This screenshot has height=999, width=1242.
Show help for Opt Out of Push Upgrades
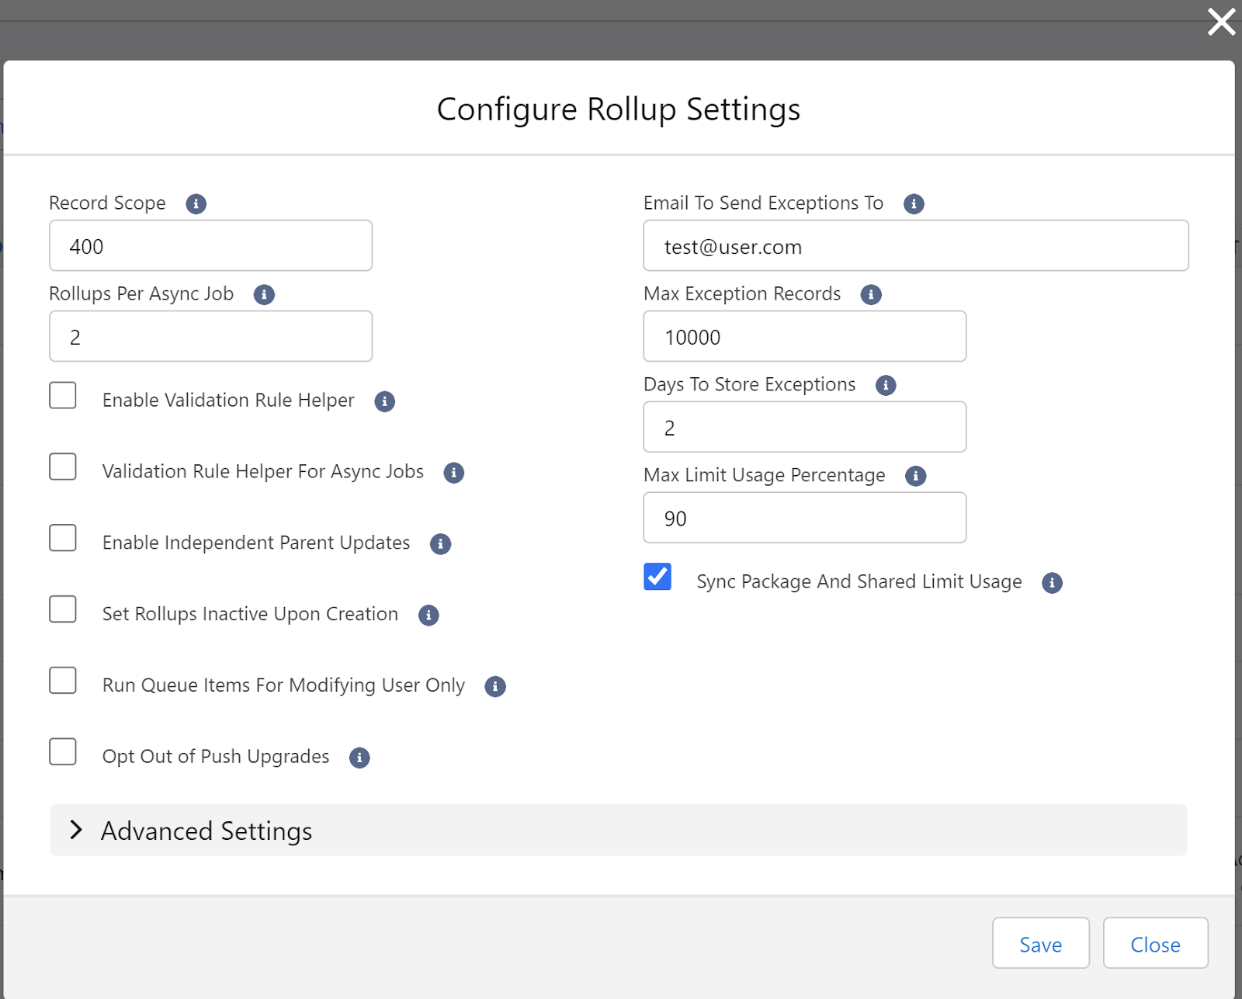[x=359, y=758]
